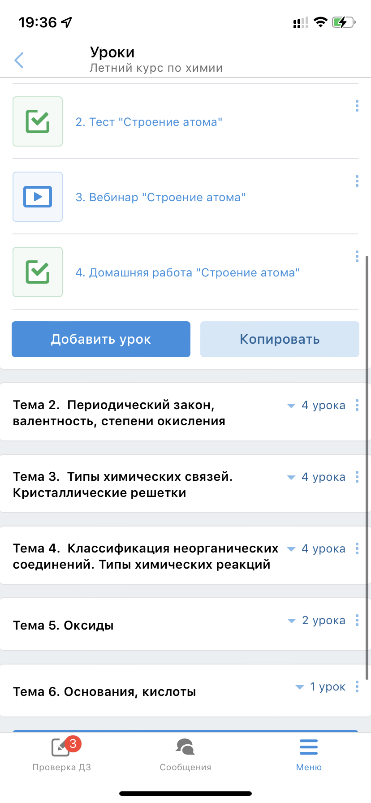Tap the back arrow in header

point(19,60)
